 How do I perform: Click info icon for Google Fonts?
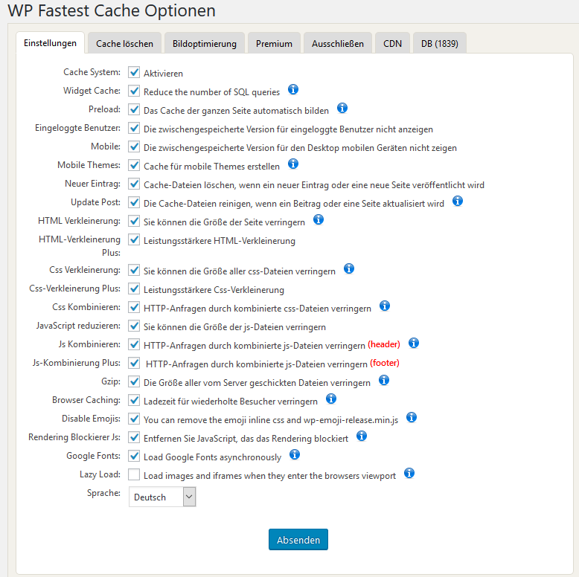pos(294,454)
